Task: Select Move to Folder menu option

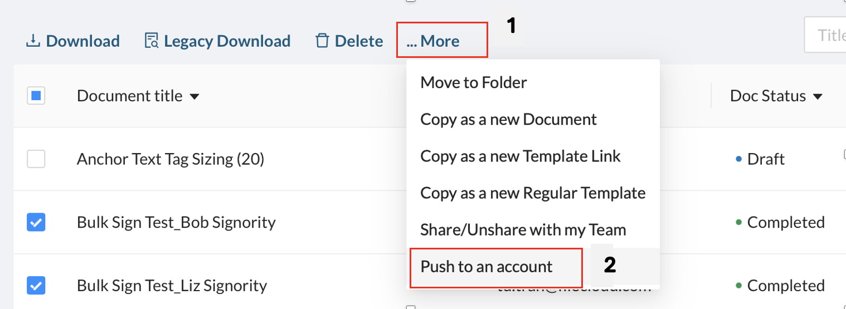Action: pos(474,82)
